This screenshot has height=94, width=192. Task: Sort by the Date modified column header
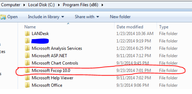(136, 27)
